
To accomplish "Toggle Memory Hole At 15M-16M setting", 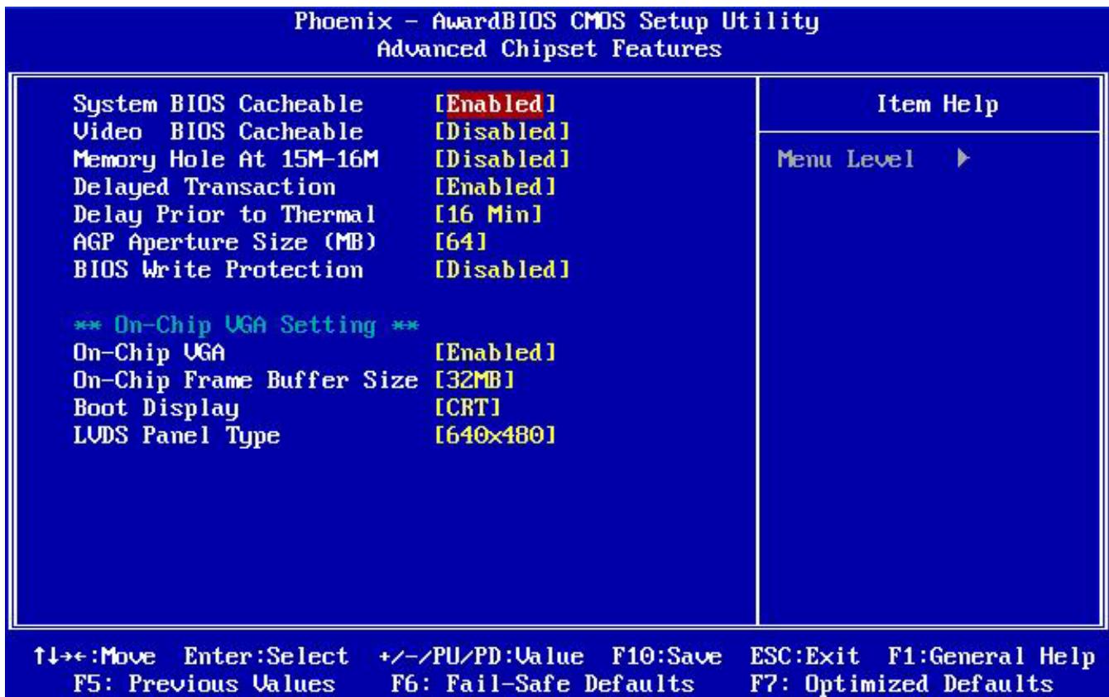I will [503, 157].
